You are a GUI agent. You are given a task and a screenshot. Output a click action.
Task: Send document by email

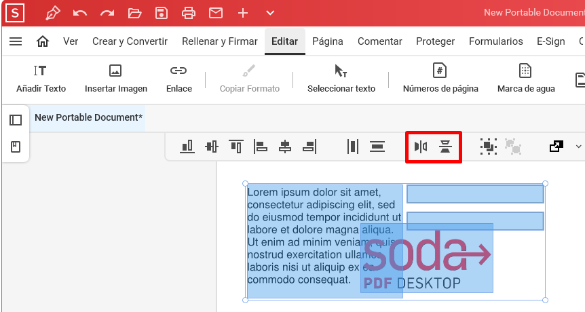(x=216, y=13)
